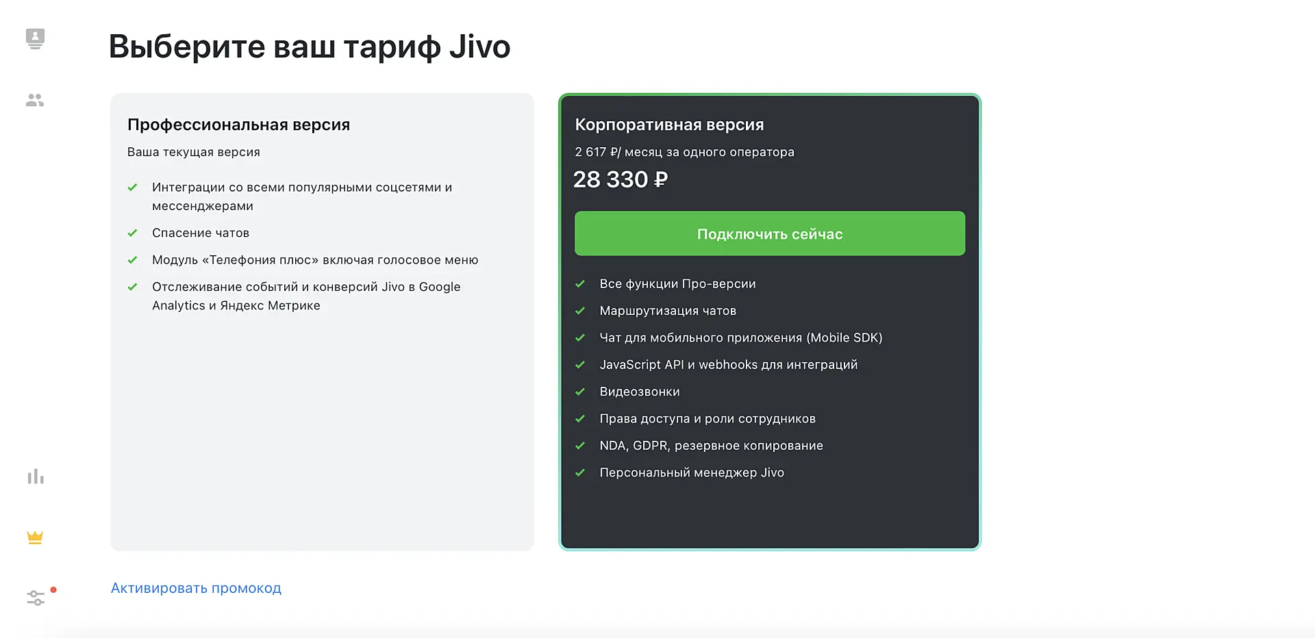Click the NDA, GDPR, резервное копирование item

point(711,446)
